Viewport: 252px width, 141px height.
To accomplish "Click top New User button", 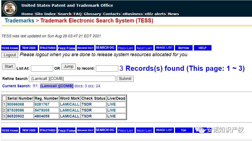I will coord(29,48).
